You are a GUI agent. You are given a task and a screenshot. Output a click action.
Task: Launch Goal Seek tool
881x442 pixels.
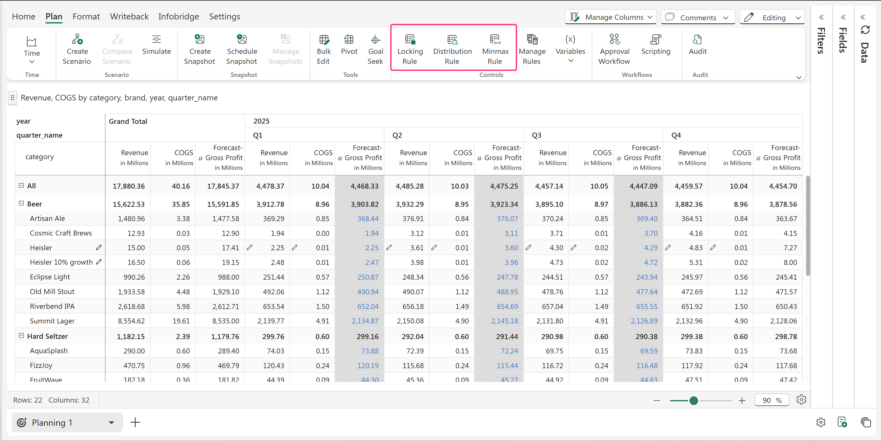click(375, 49)
